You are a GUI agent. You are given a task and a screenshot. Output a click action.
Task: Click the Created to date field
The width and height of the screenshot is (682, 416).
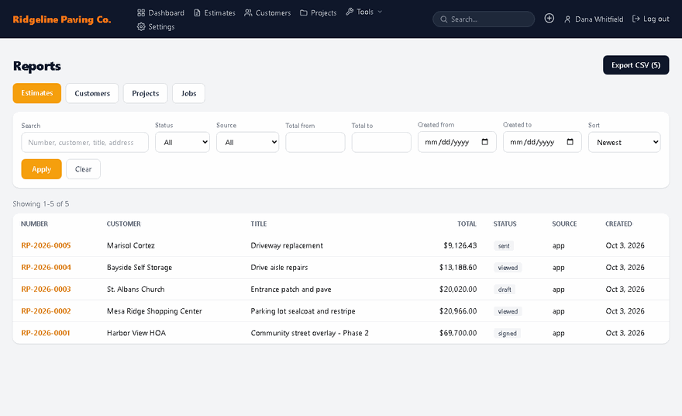coord(542,142)
